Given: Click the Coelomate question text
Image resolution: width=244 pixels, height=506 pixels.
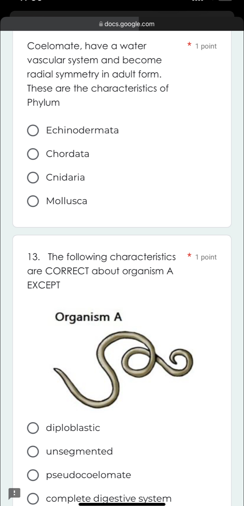Looking at the screenshot, I should coord(98,74).
